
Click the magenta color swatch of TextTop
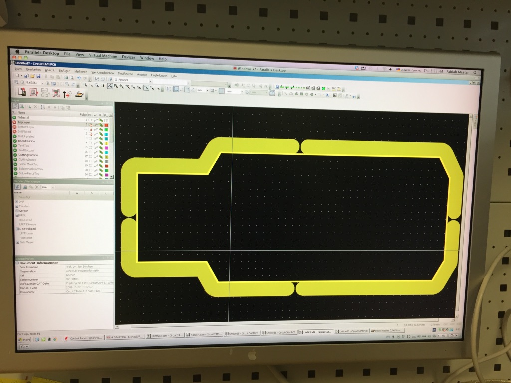coord(106,148)
